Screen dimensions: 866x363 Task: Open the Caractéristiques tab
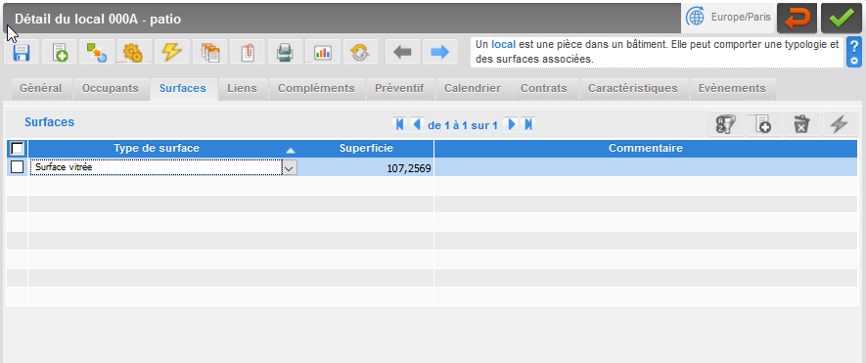pyautogui.click(x=633, y=88)
